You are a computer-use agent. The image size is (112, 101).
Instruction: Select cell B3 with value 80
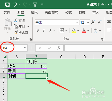pos(37,71)
